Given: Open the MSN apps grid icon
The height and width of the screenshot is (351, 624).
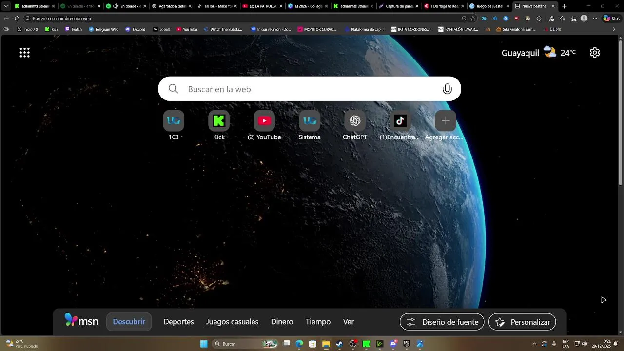Looking at the screenshot, I should (24, 53).
